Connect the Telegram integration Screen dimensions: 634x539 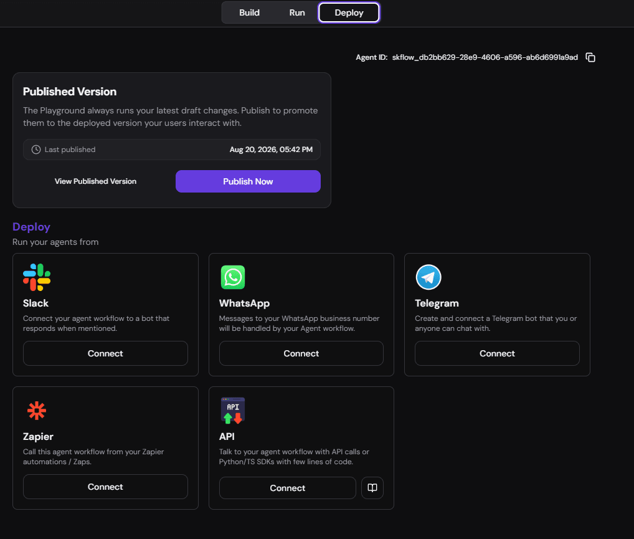[x=497, y=353]
